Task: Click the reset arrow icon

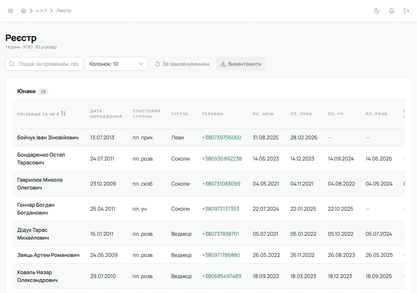Action: 157,64
